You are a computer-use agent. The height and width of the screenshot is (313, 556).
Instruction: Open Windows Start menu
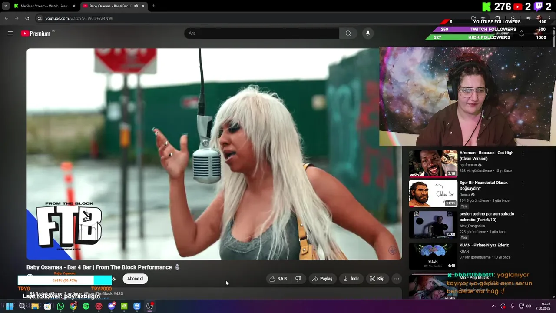(x=9, y=306)
